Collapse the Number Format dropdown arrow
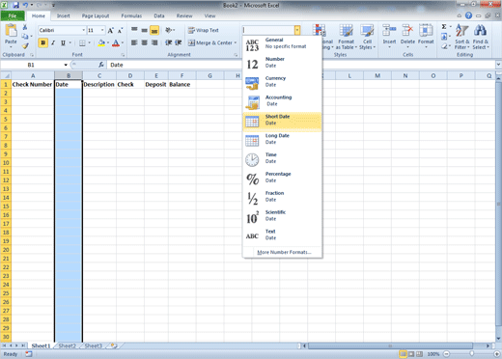Screen dimensions: 502x359 (297, 30)
